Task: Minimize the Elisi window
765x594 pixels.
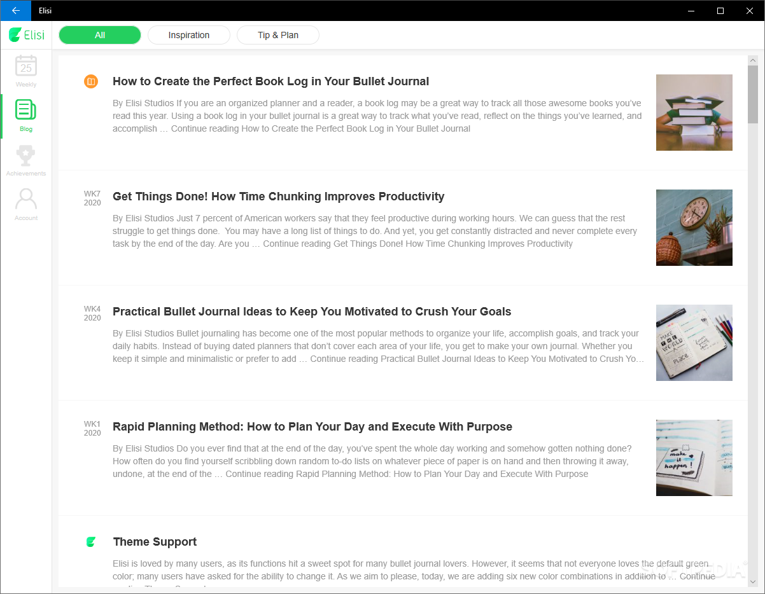Action: (691, 11)
